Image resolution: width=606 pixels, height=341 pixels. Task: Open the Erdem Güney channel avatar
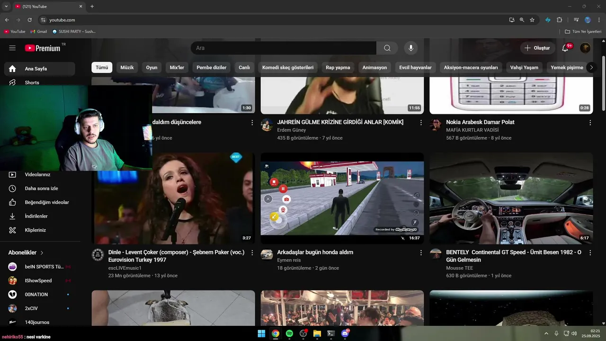click(x=267, y=125)
